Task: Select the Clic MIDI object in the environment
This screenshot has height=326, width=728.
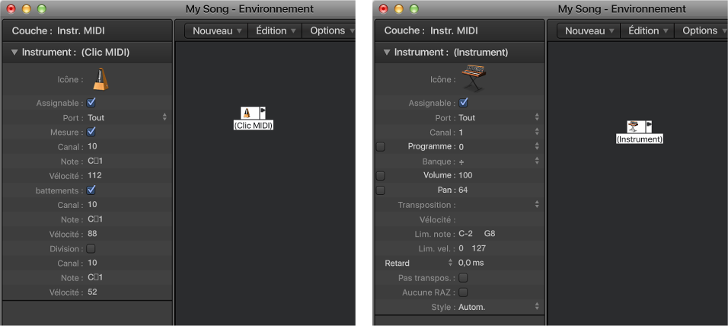Action: tap(247, 113)
